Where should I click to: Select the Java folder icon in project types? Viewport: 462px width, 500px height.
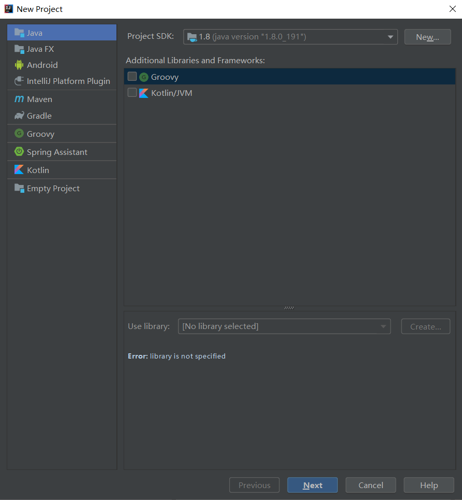pyautogui.click(x=19, y=33)
